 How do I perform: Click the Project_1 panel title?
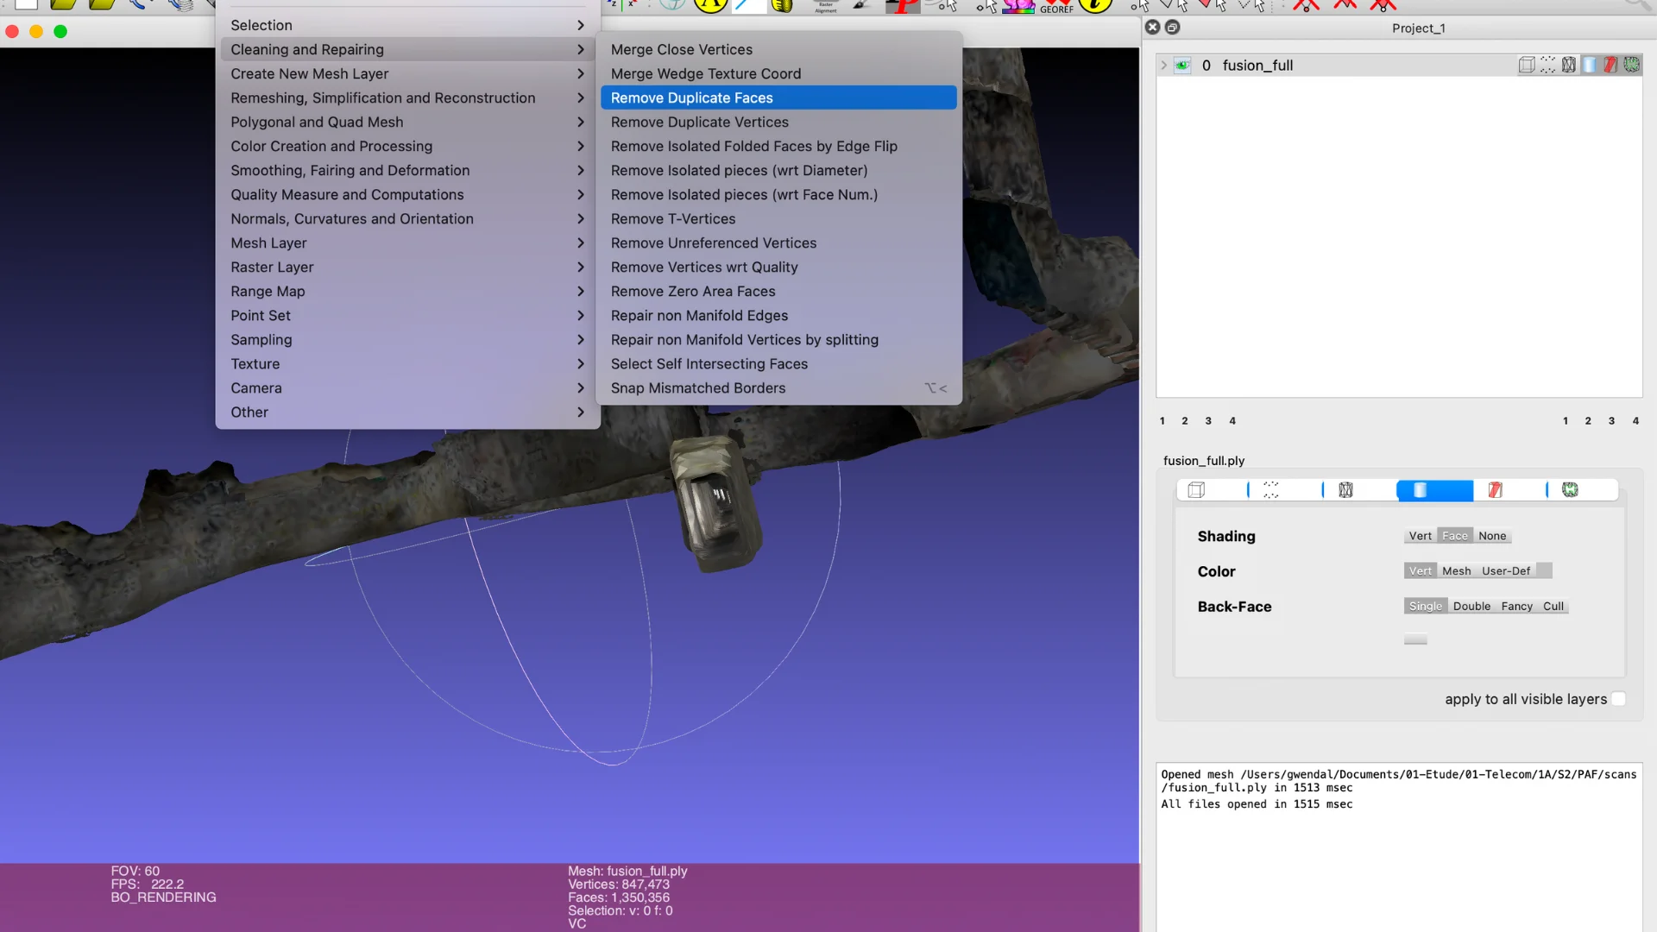(x=1418, y=28)
